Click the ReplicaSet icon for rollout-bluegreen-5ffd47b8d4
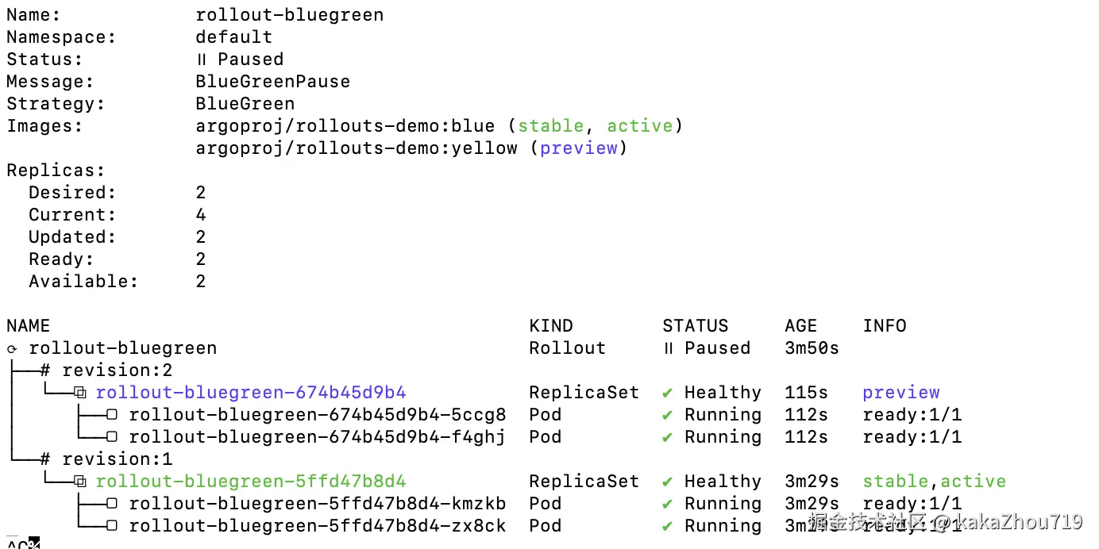The width and height of the screenshot is (1099, 549). (79, 482)
